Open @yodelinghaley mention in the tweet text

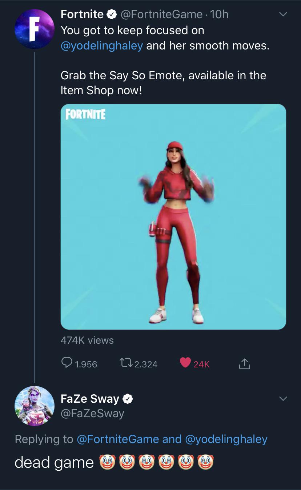(102, 46)
